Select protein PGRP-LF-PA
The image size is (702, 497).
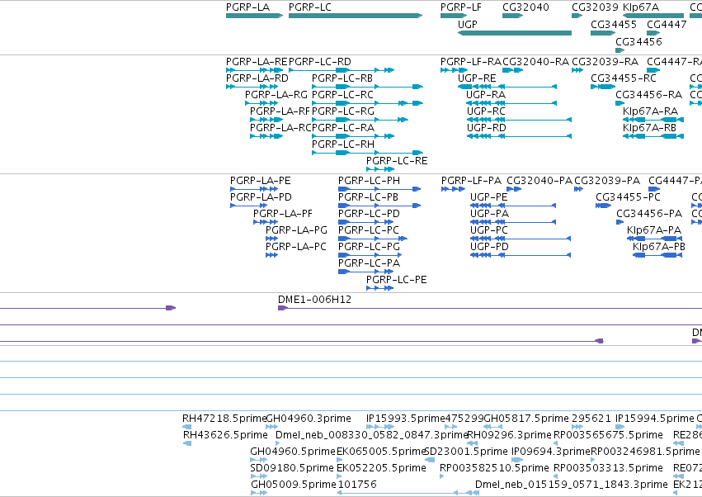point(453,189)
